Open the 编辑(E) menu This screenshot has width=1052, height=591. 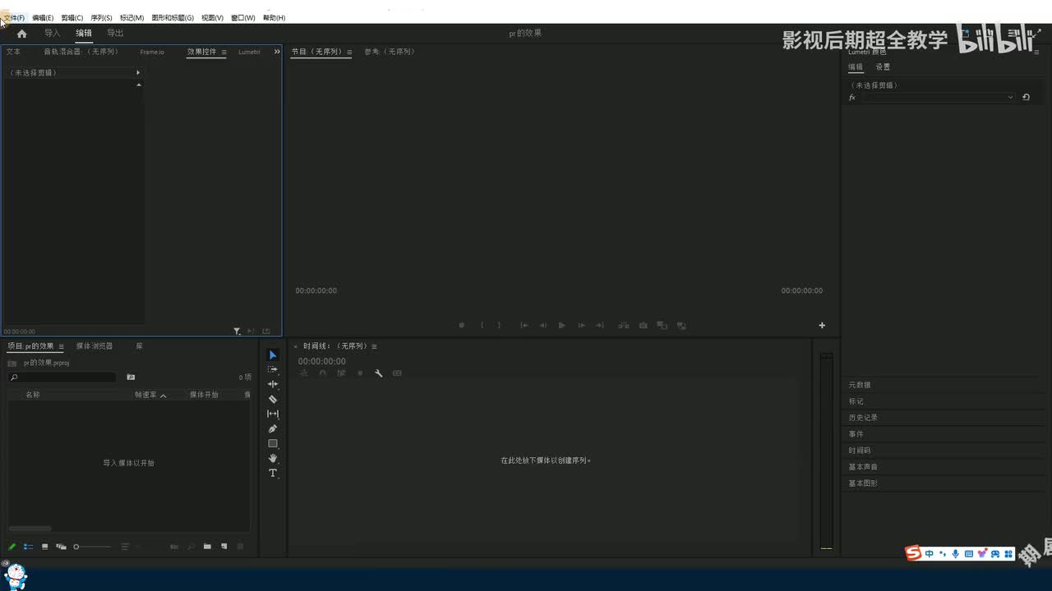coord(43,17)
